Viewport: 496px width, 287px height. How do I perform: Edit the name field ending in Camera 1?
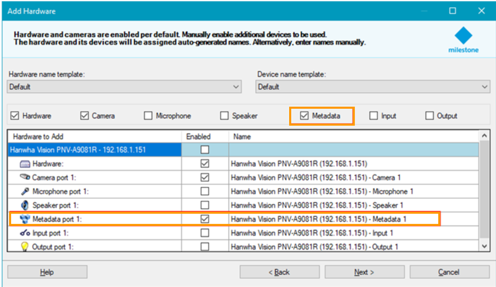(354, 178)
